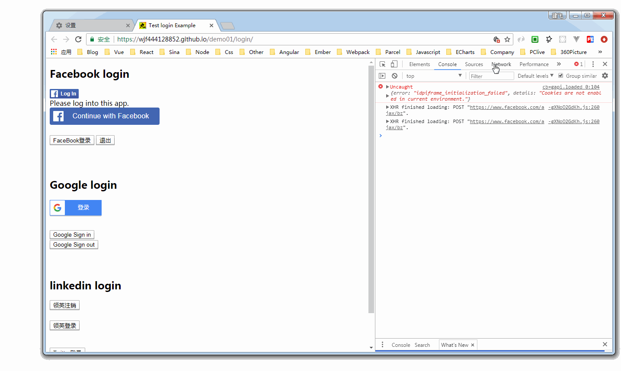Open the cb=gapi.loaded source link
The image size is (621, 371).
click(x=571, y=86)
